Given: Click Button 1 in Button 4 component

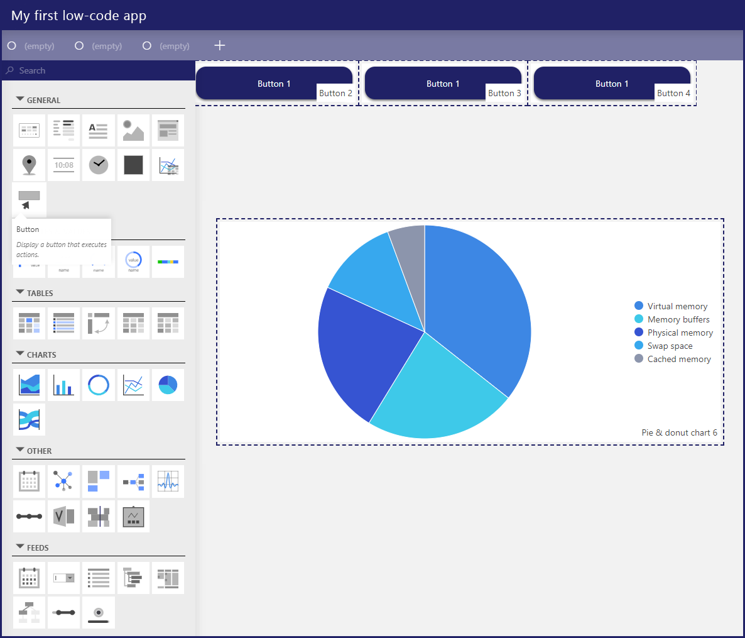Looking at the screenshot, I should click(612, 83).
